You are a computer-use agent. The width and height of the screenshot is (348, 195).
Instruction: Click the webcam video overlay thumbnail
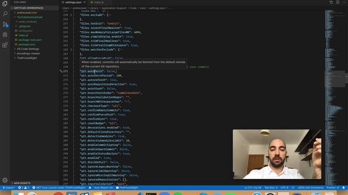277,154
